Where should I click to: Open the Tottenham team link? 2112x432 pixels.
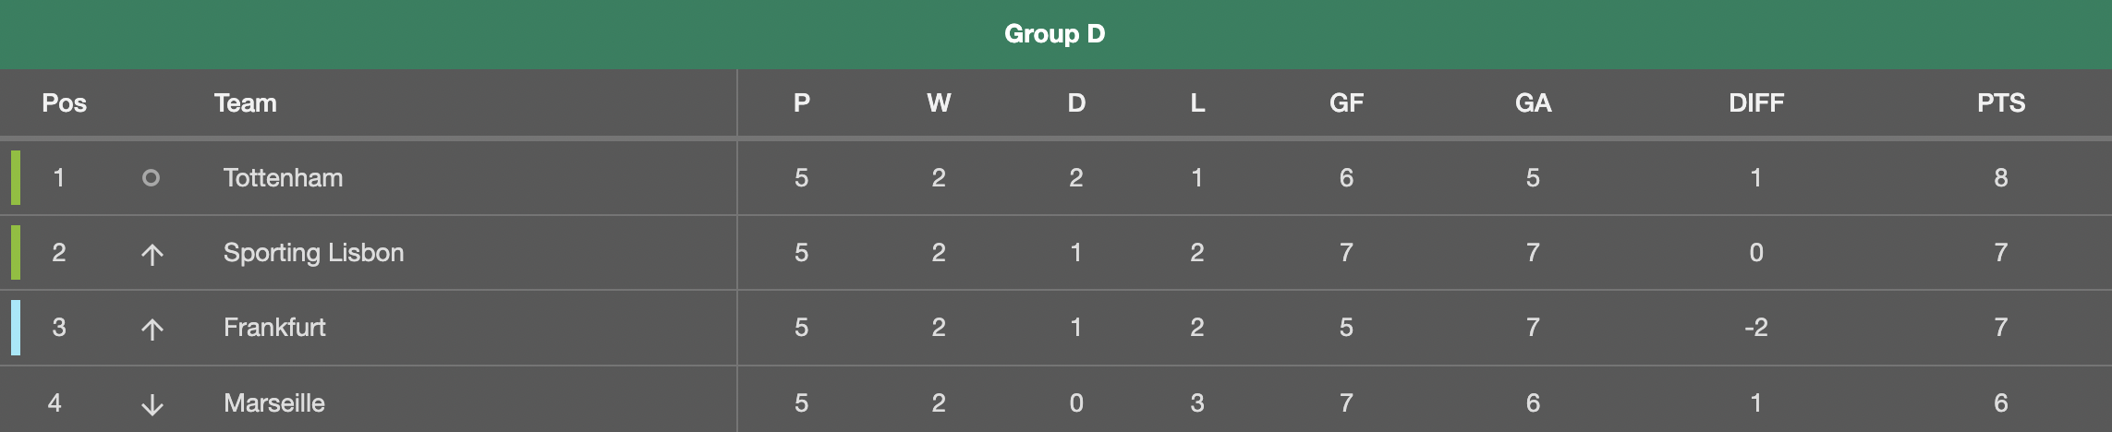tap(283, 178)
